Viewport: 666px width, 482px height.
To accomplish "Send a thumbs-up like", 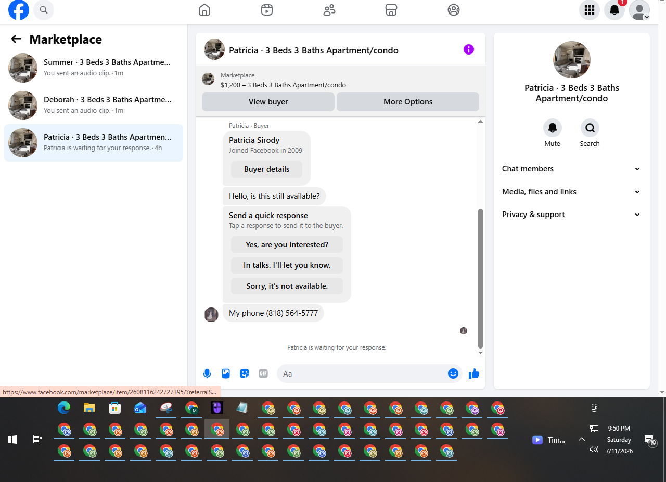I will pyautogui.click(x=474, y=373).
